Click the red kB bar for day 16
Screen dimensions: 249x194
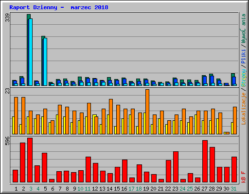pyautogui.click(x=124, y=171)
